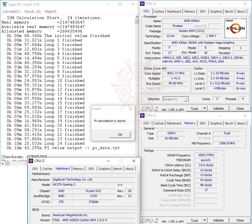Select CPU tab in Mainboard CPU-Z window

tap(35, 169)
